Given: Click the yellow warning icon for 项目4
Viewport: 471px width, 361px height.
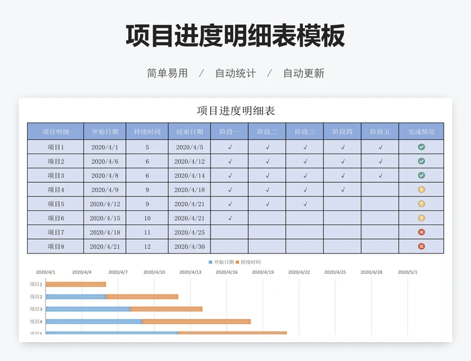Looking at the screenshot, I should (422, 190).
